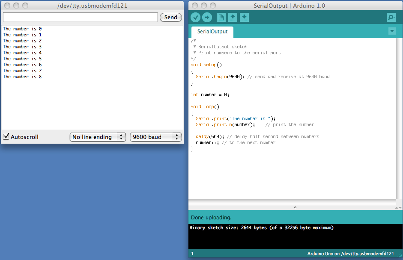Click 'The number is 4' output line
403x260 pixels.
(22, 53)
